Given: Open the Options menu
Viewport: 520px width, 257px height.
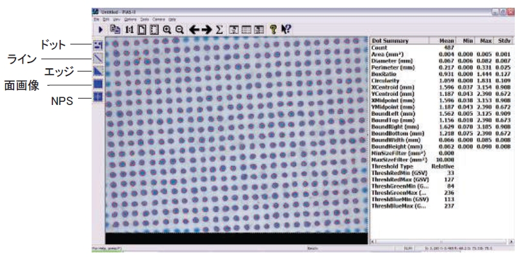Looking at the screenshot, I should (130, 19).
